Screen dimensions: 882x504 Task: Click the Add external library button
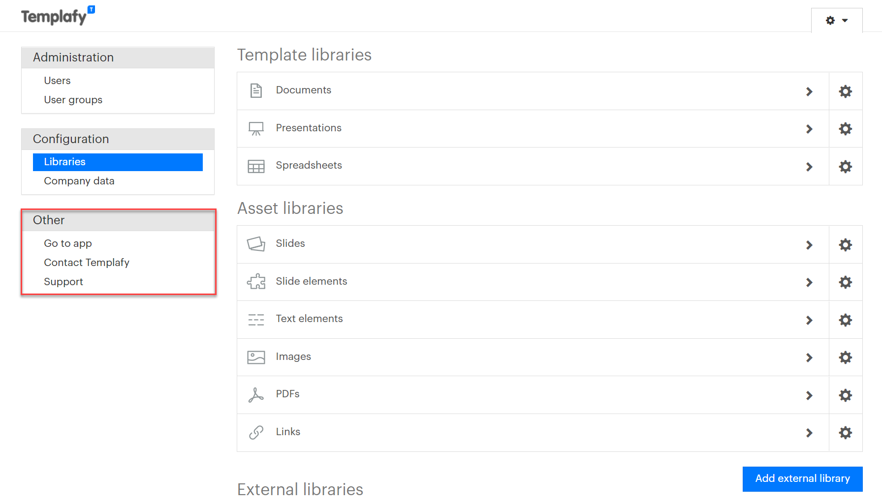click(x=802, y=478)
